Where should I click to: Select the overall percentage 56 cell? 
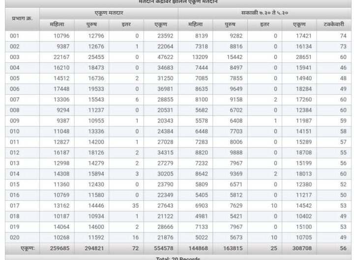343,249
